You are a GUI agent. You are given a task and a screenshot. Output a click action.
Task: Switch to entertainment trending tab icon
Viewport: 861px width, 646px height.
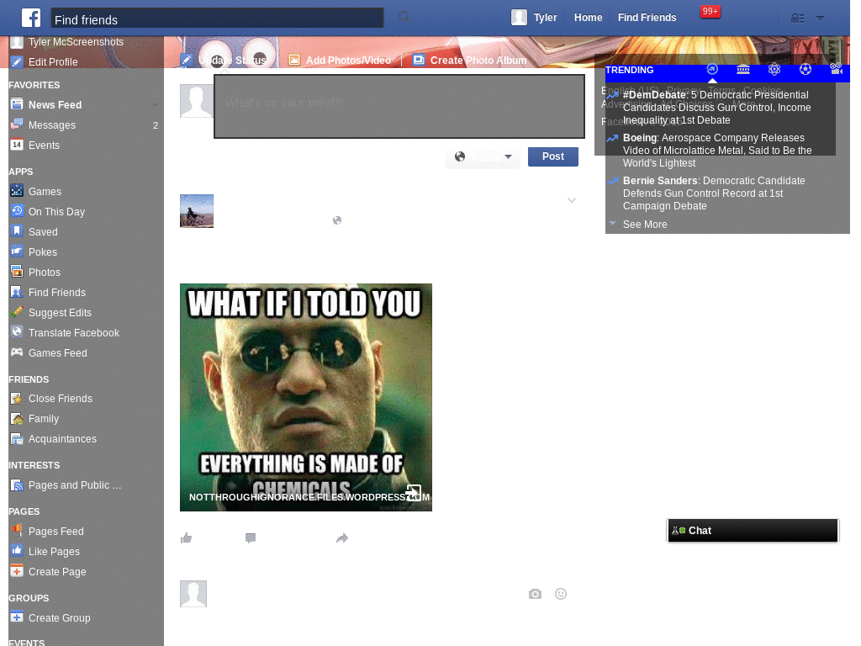click(837, 69)
